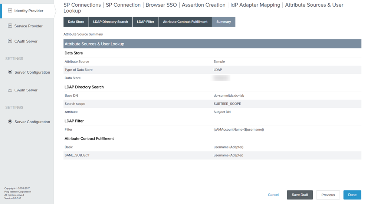Click the Base DN value dc=summitdc,dc=lab
Screen dimensions: 371x204
coord(229,96)
